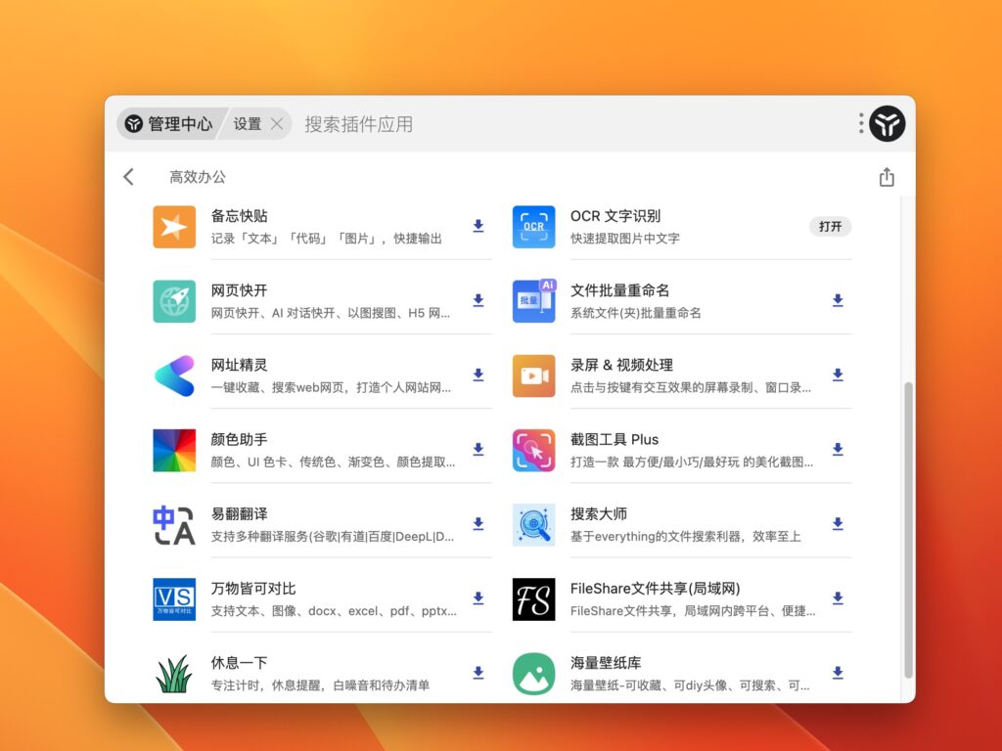Screen dimensions: 1002x751
Task: Select the OCR 文字识别 plugin icon
Action: click(x=533, y=226)
